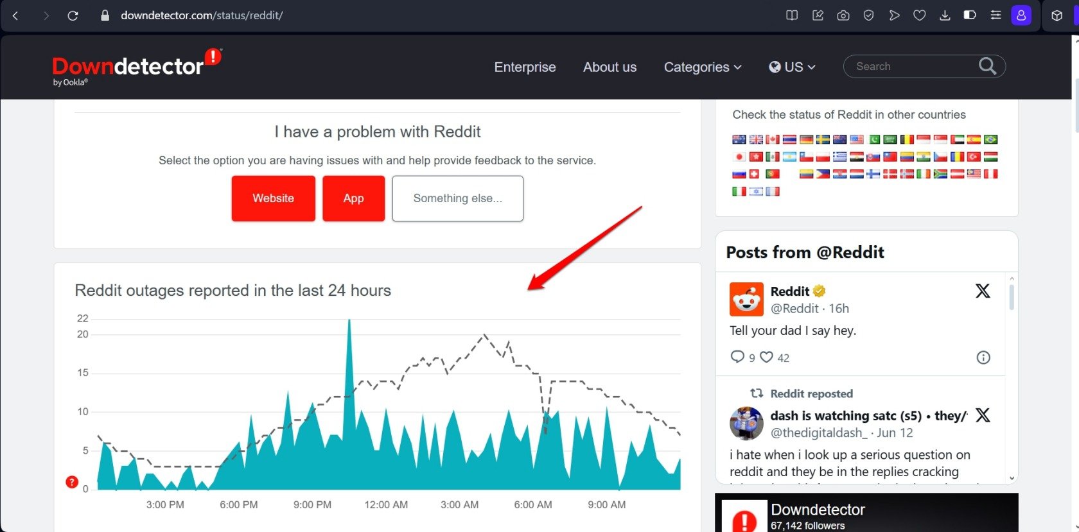This screenshot has height=532, width=1079.
Task: Select the Spain flag
Action: (974, 139)
